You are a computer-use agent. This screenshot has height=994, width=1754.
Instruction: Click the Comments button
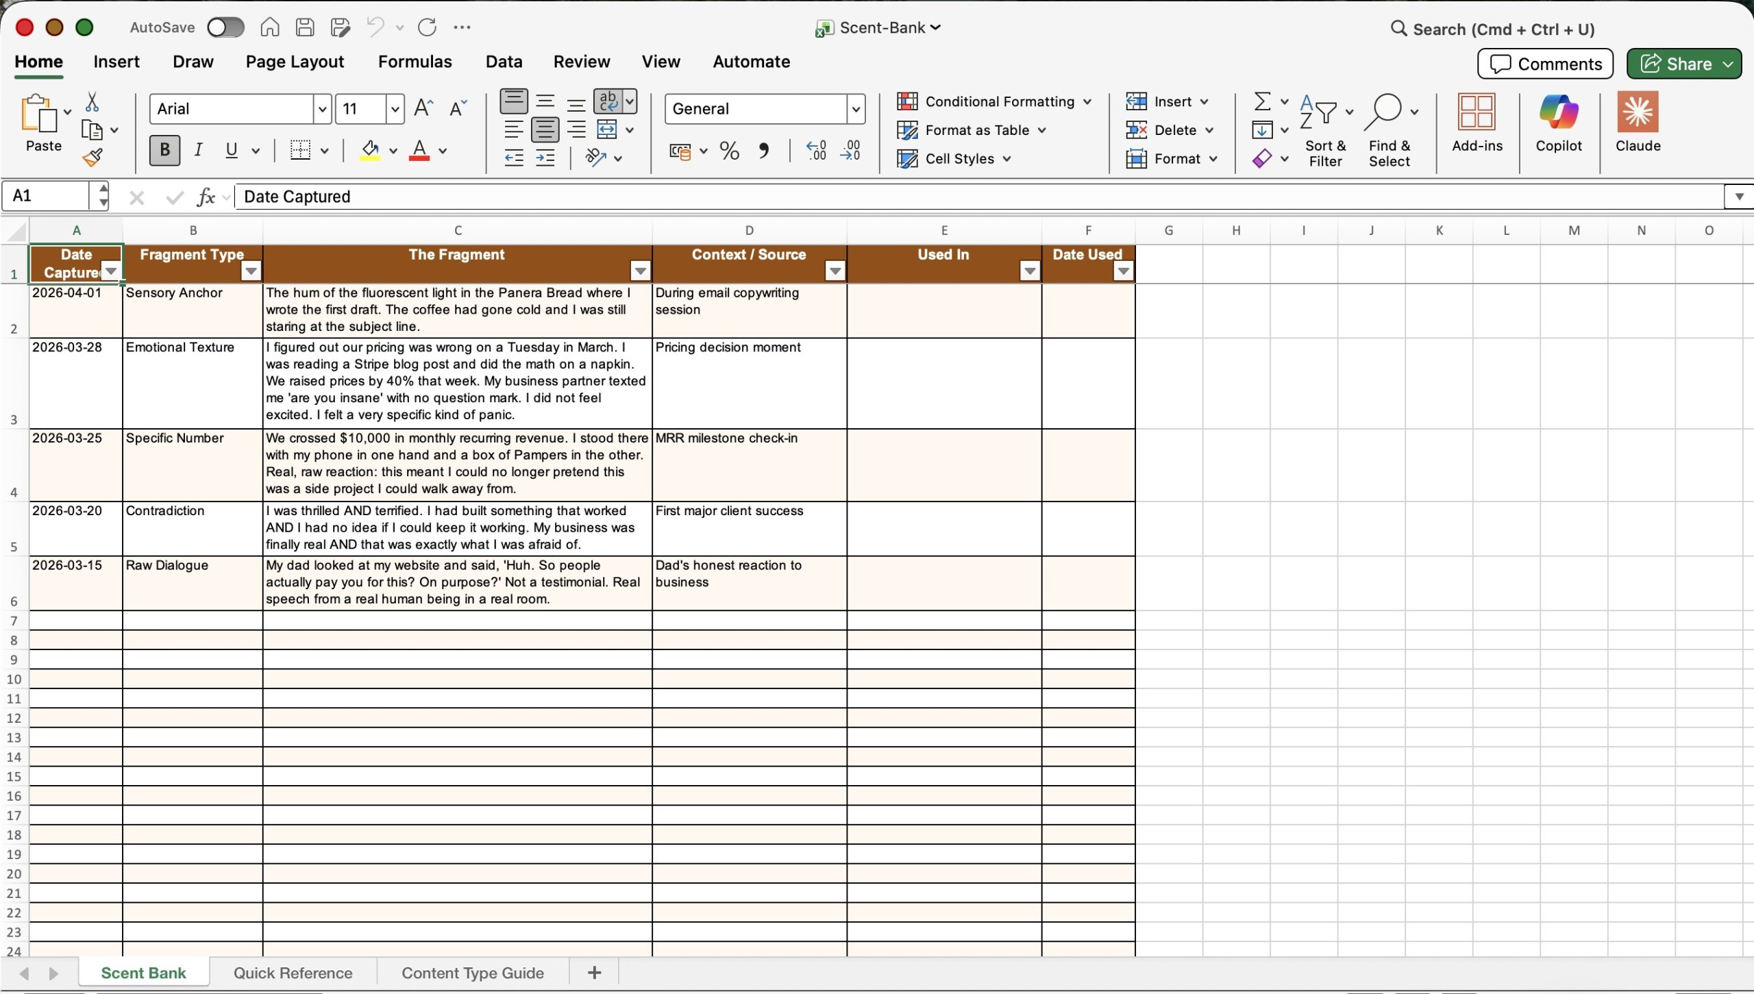click(x=1545, y=64)
